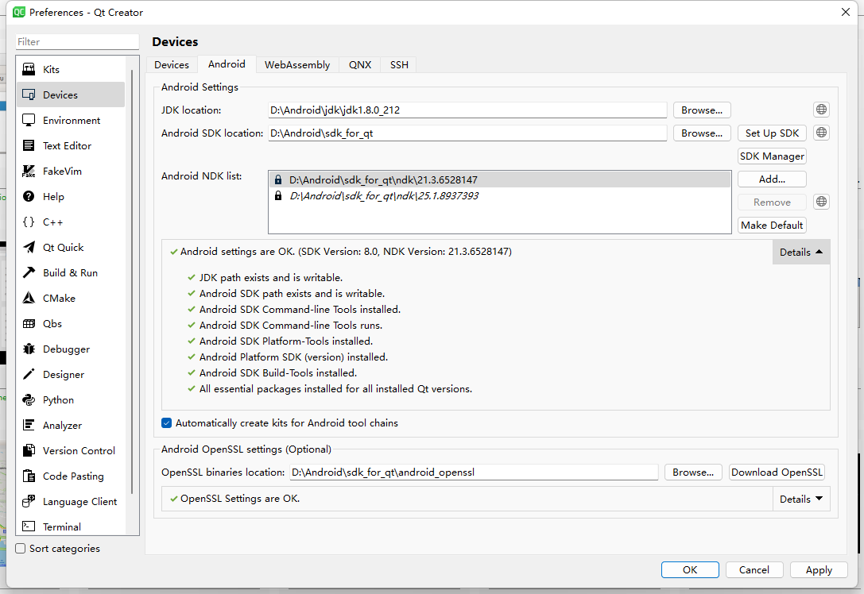Open the Designer pencil icon
The width and height of the screenshot is (864, 594).
29,374
